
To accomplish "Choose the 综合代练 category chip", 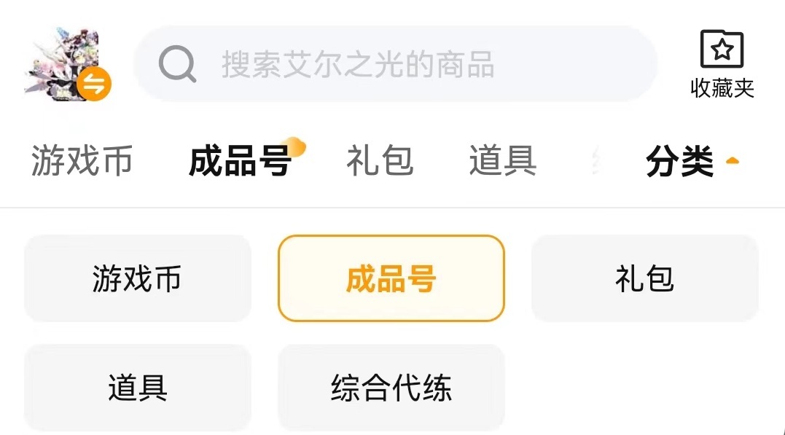I will coord(391,388).
